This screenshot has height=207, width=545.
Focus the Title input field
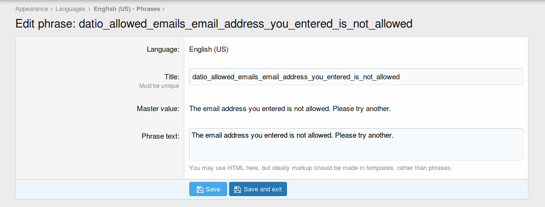pos(355,77)
